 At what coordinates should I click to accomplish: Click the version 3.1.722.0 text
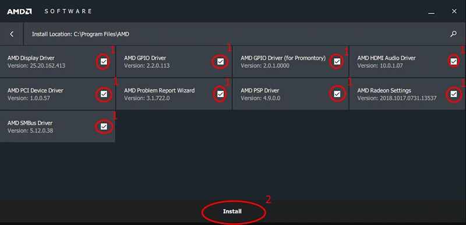(147, 98)
